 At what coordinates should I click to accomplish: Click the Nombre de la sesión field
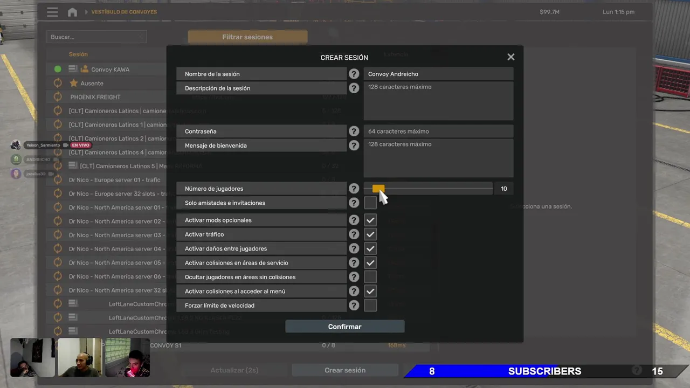click(x=438, y=74)
